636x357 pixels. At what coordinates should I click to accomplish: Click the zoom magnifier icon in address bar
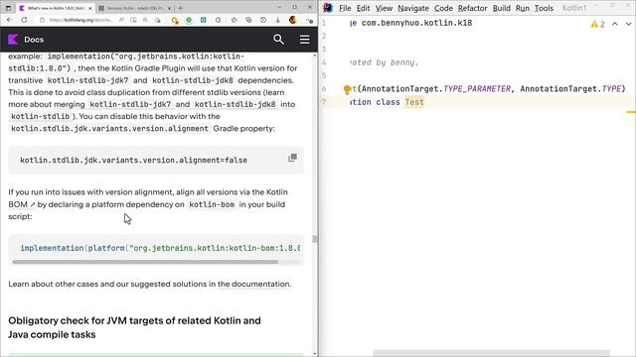tap(145, 20)
